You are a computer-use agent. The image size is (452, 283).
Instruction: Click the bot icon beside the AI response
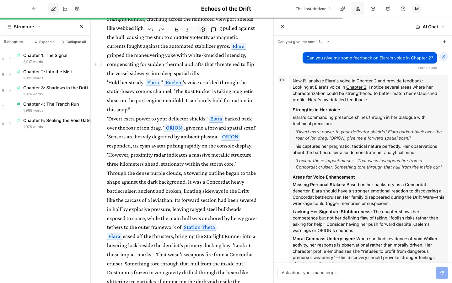282,80
